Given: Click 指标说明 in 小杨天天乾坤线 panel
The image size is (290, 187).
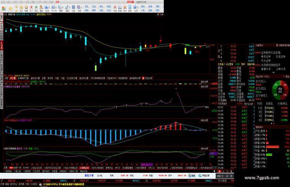Looking at the screenshot, I should tap(204, 149).
